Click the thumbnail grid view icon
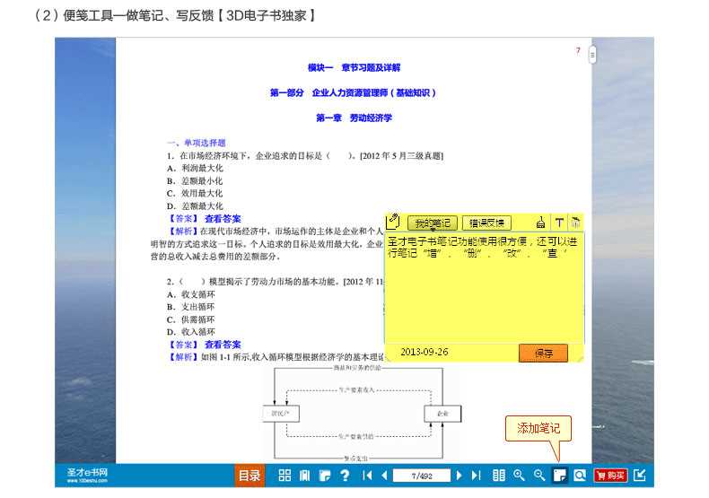 click(x=284, y=476)
